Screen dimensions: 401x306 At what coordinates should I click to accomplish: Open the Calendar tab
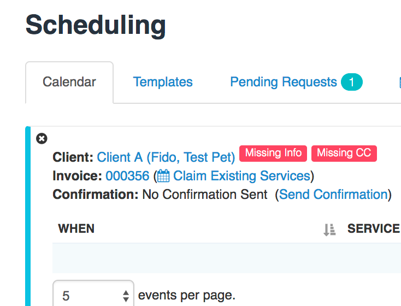[x=69, y=82]
